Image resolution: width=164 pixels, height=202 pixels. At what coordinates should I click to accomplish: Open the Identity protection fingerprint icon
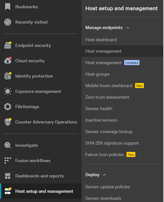pos(8,76)
